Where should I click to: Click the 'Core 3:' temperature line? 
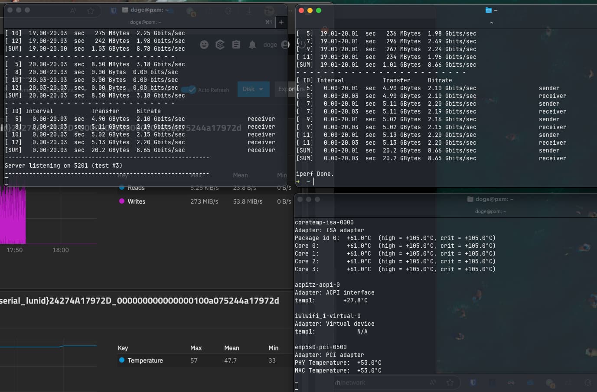[x=395, y=269]
